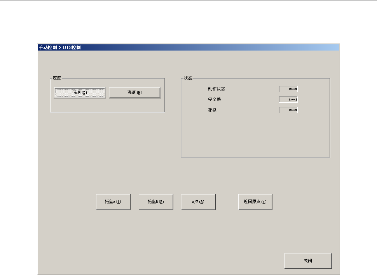Click the 返回原点 (4) button
This screenshot has height=275, width=377.
[255, 202]
